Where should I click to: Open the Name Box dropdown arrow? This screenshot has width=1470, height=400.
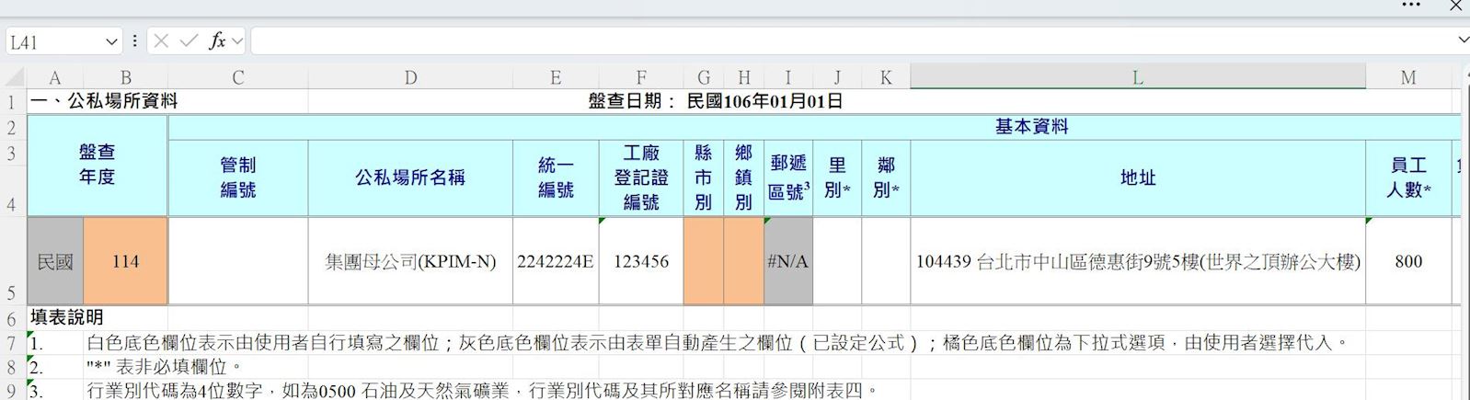111,41
